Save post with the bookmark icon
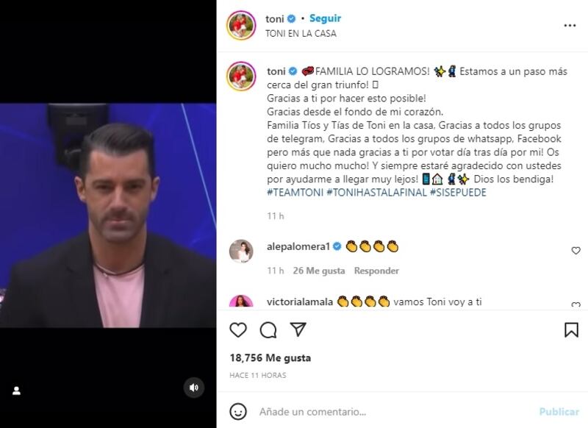The width and height of the screenshot is (588, 428). click(x=571, y=330)
